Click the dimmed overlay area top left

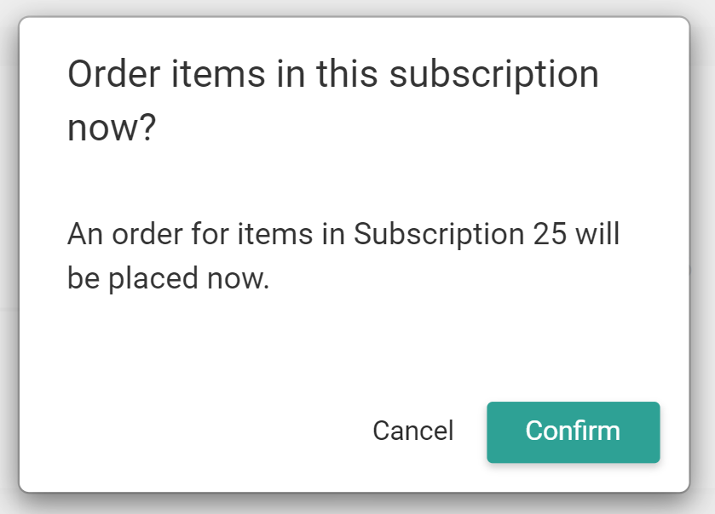click(7, 9)
